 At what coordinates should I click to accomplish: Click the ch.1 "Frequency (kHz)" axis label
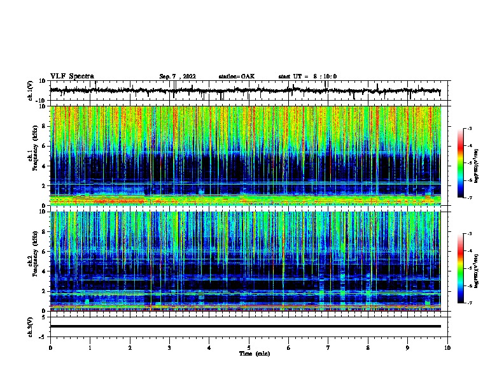[35, 148]
